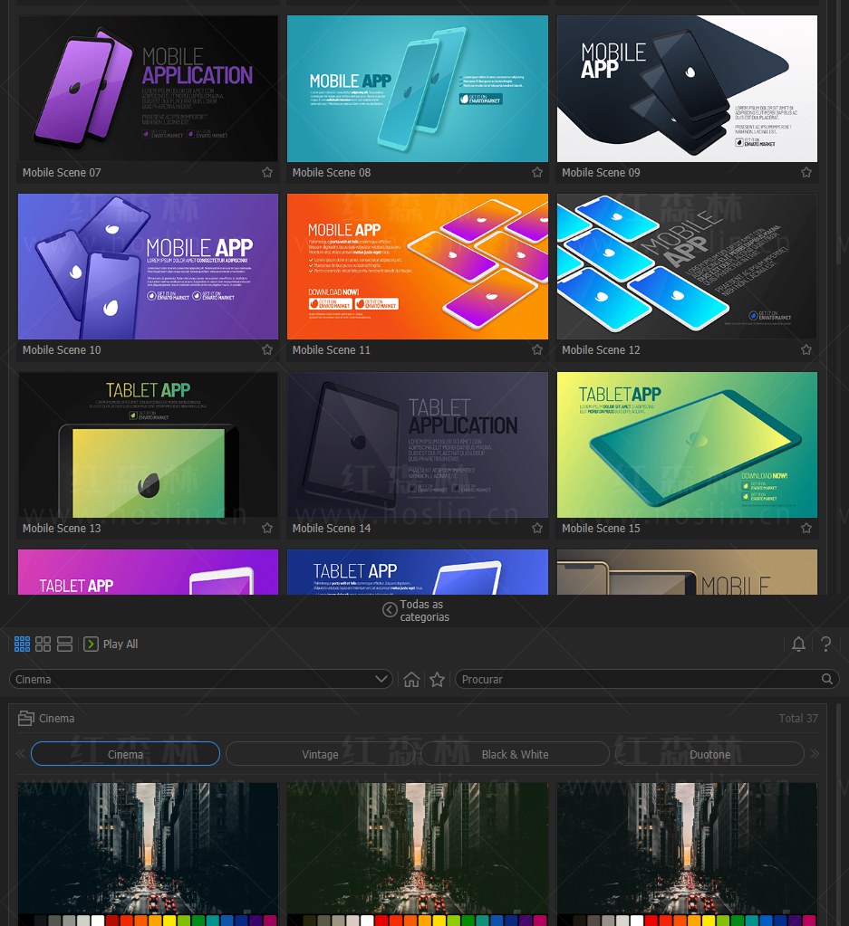This screenshot has height=926, width=849.
Task: Select the middle Cinema color preset thumbnail
Action: (x=418, y=854)
